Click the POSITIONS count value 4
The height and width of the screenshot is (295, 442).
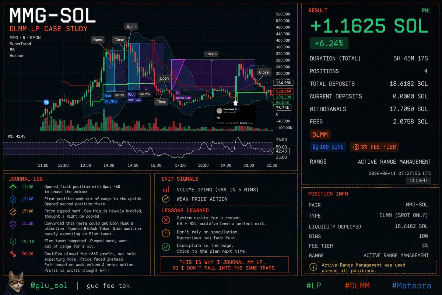click(426, 71)
